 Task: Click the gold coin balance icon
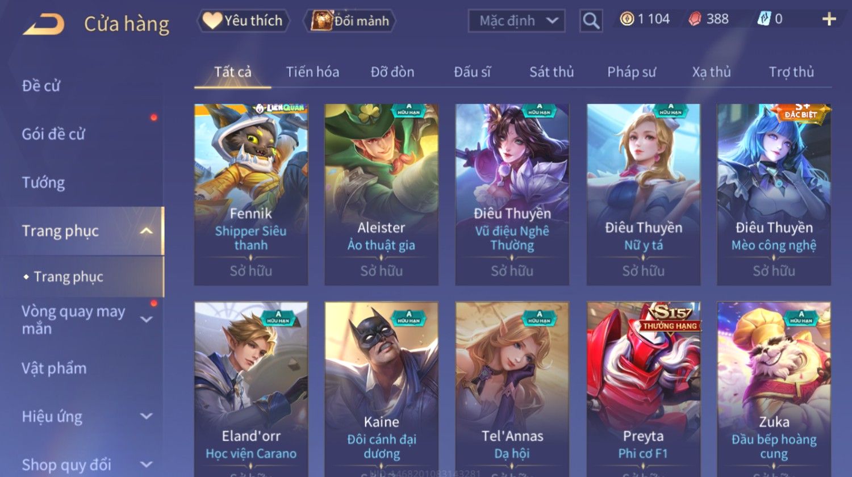[627, 19]
